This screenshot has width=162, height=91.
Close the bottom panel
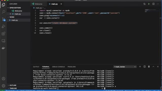[158, 67]
